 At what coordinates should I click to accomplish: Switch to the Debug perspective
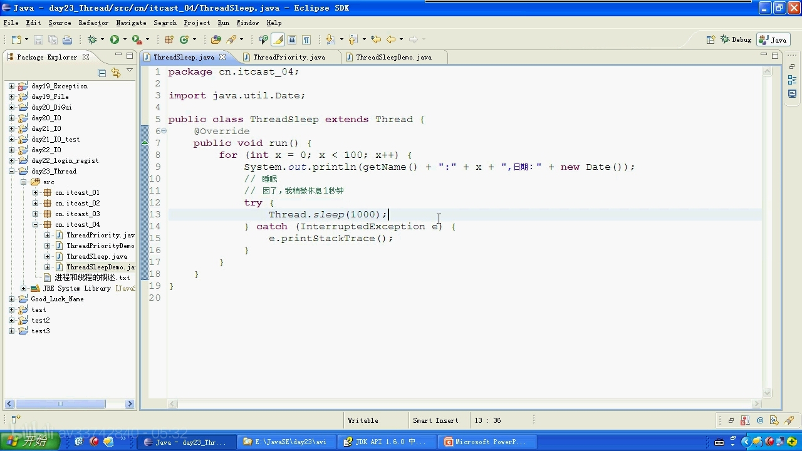[737, 39]
